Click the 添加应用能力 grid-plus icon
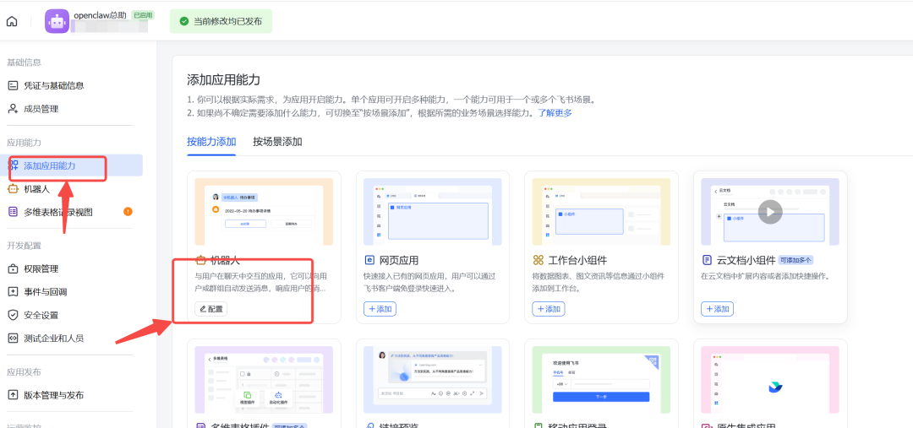Viewport: 913px width, 428px height. tap(13, 165)
